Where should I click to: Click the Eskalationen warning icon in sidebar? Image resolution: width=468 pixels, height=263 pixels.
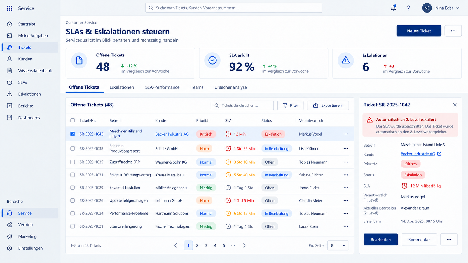[x=10, y=94]
